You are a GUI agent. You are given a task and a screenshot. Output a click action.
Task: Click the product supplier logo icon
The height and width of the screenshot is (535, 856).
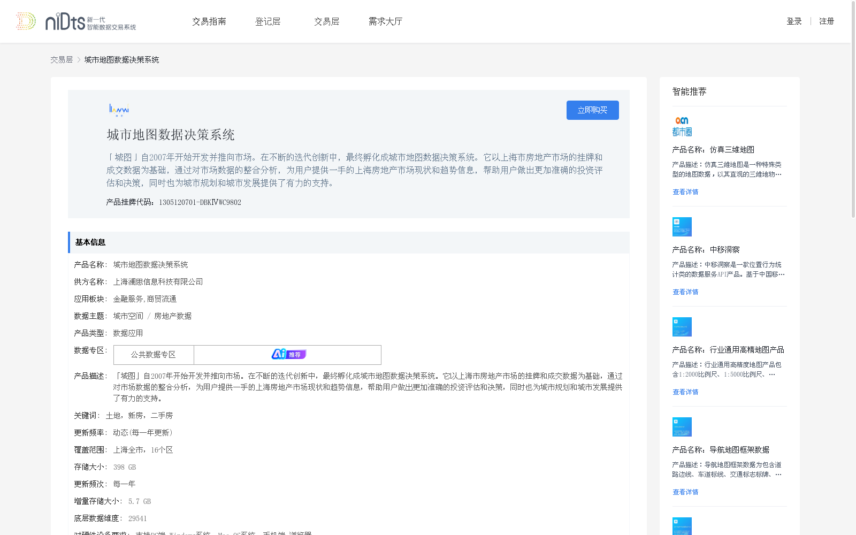pos(119,110)
